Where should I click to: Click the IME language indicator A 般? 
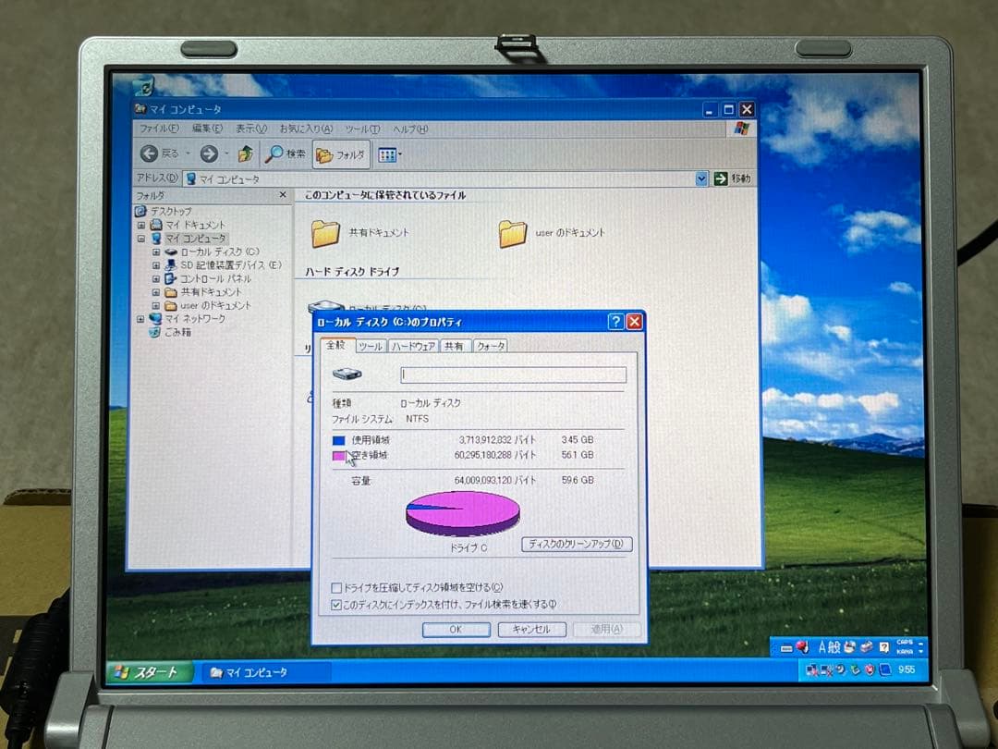(831, 647)
